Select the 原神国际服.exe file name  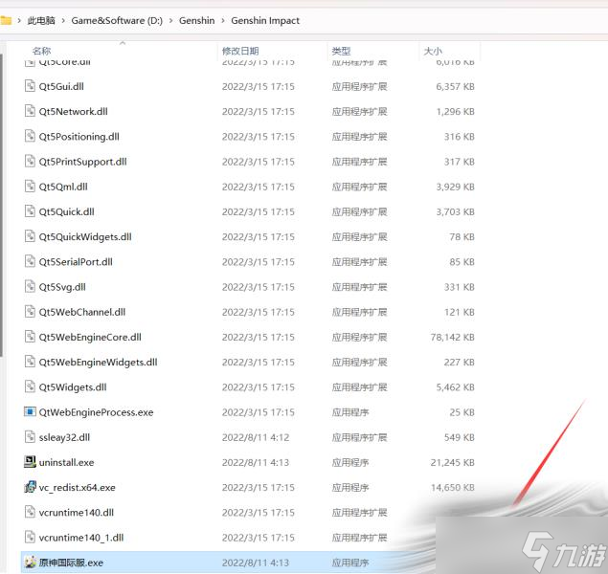click(x=71, y=563)
